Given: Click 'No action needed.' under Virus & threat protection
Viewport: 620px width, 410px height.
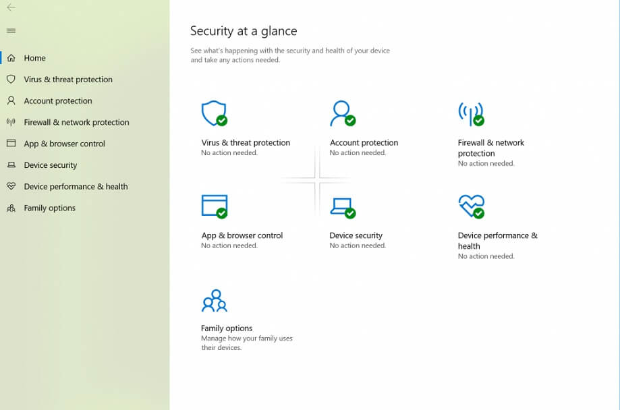Looking at the screenshot, I should point(229,152).
